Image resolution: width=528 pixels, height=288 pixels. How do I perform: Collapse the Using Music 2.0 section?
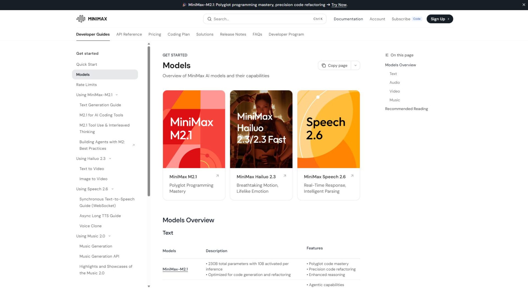click(x=109, y=236)
